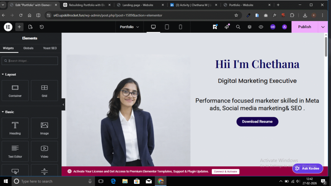Click the Publish button
331x186 pixels.
point(304,27)
